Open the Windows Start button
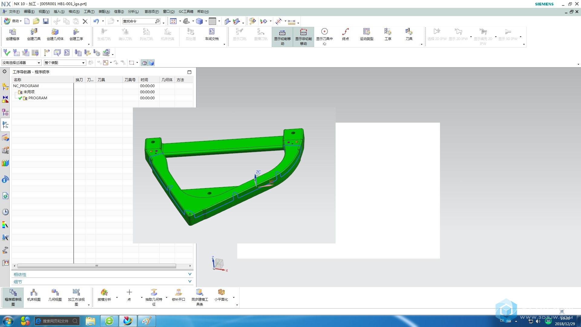 click(x=8, y=321)
